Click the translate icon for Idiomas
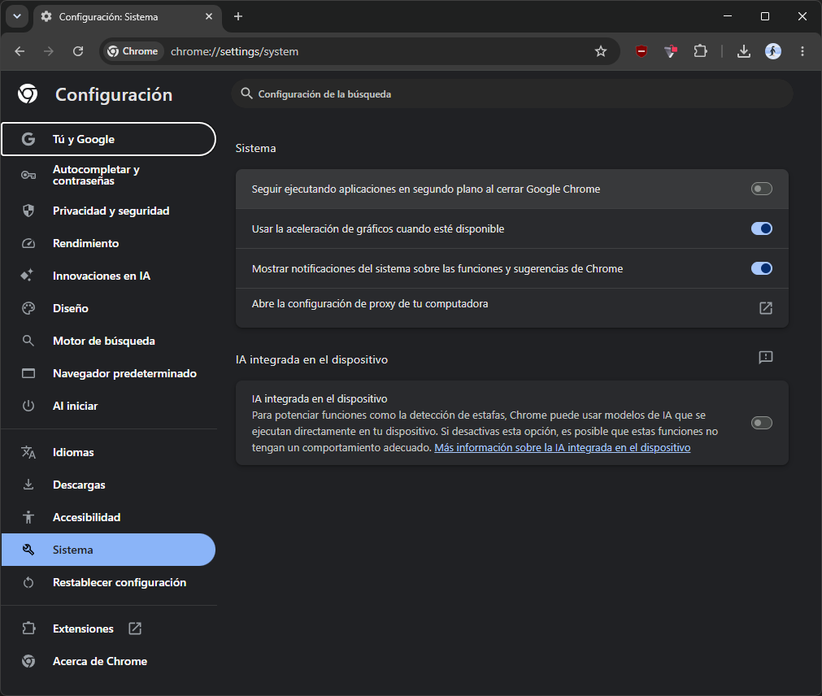 [28, 452]
